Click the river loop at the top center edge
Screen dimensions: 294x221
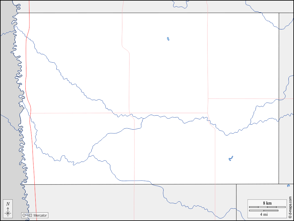(180, 5)
